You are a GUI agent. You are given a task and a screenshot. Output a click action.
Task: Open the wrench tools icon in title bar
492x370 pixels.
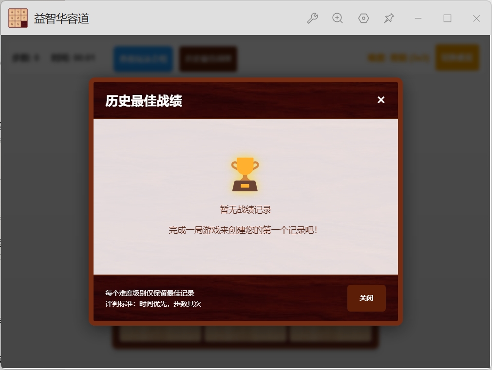pyautogui.click(x=312, y=18)
